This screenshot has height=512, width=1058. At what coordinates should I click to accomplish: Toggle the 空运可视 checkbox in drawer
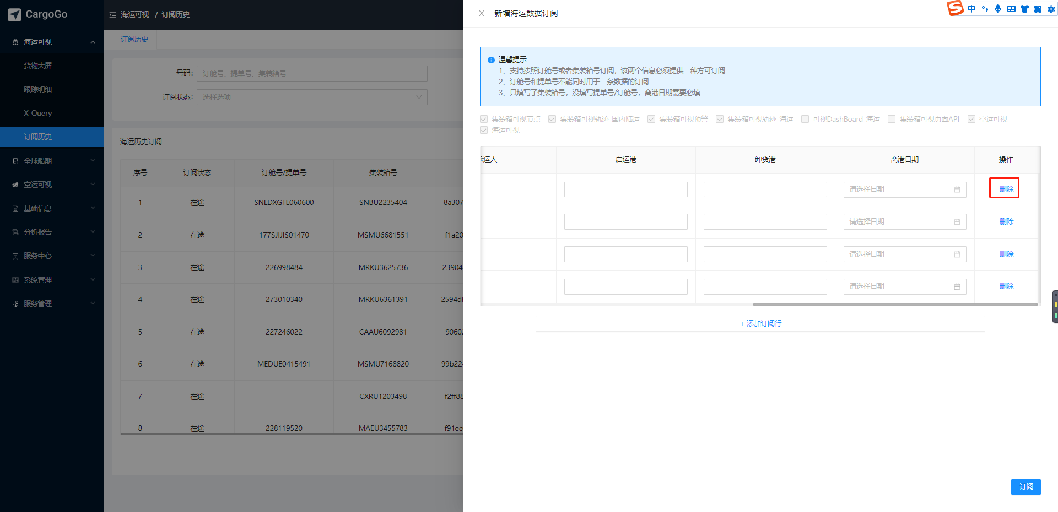[971, 119]
